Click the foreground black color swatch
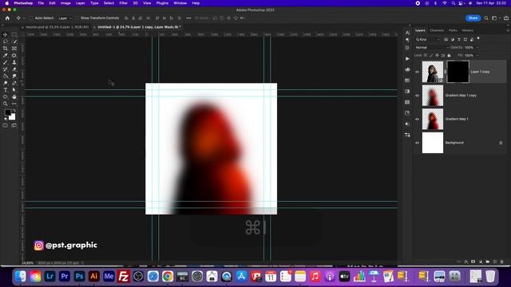 (7, 112)
